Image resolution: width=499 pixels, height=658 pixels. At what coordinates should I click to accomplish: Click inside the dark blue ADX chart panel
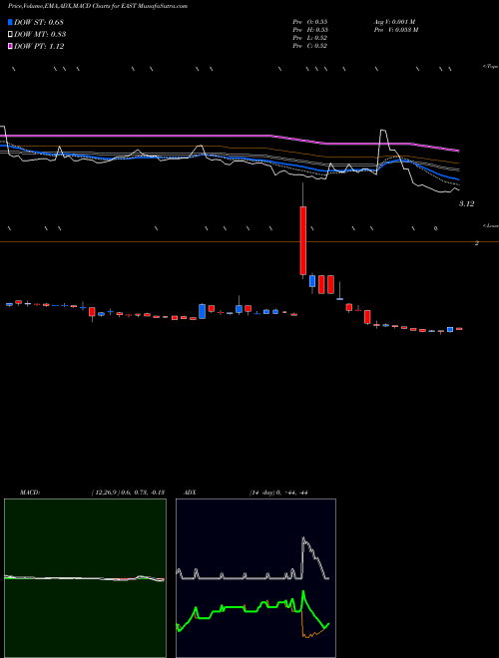tap(255, 578)
